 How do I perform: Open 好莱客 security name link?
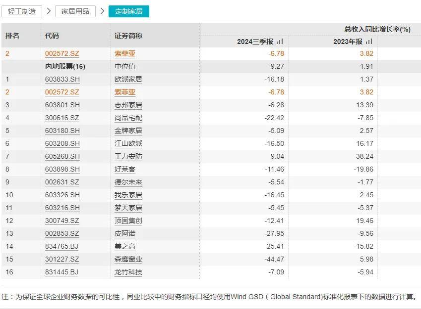pos(125,169)
